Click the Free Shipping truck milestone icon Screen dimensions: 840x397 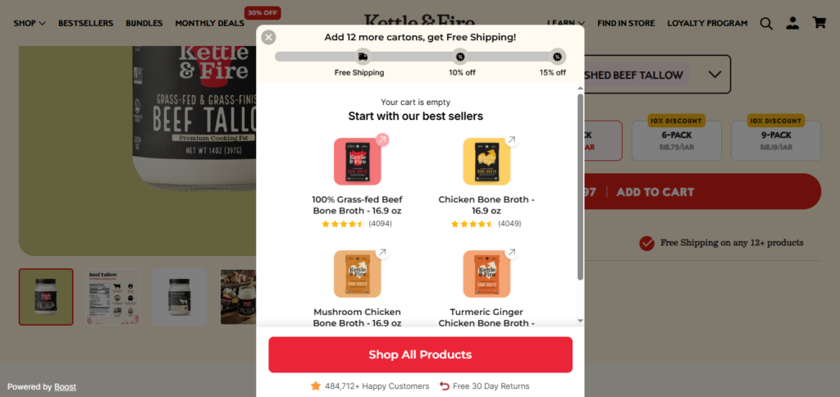[x=363, y=57]
